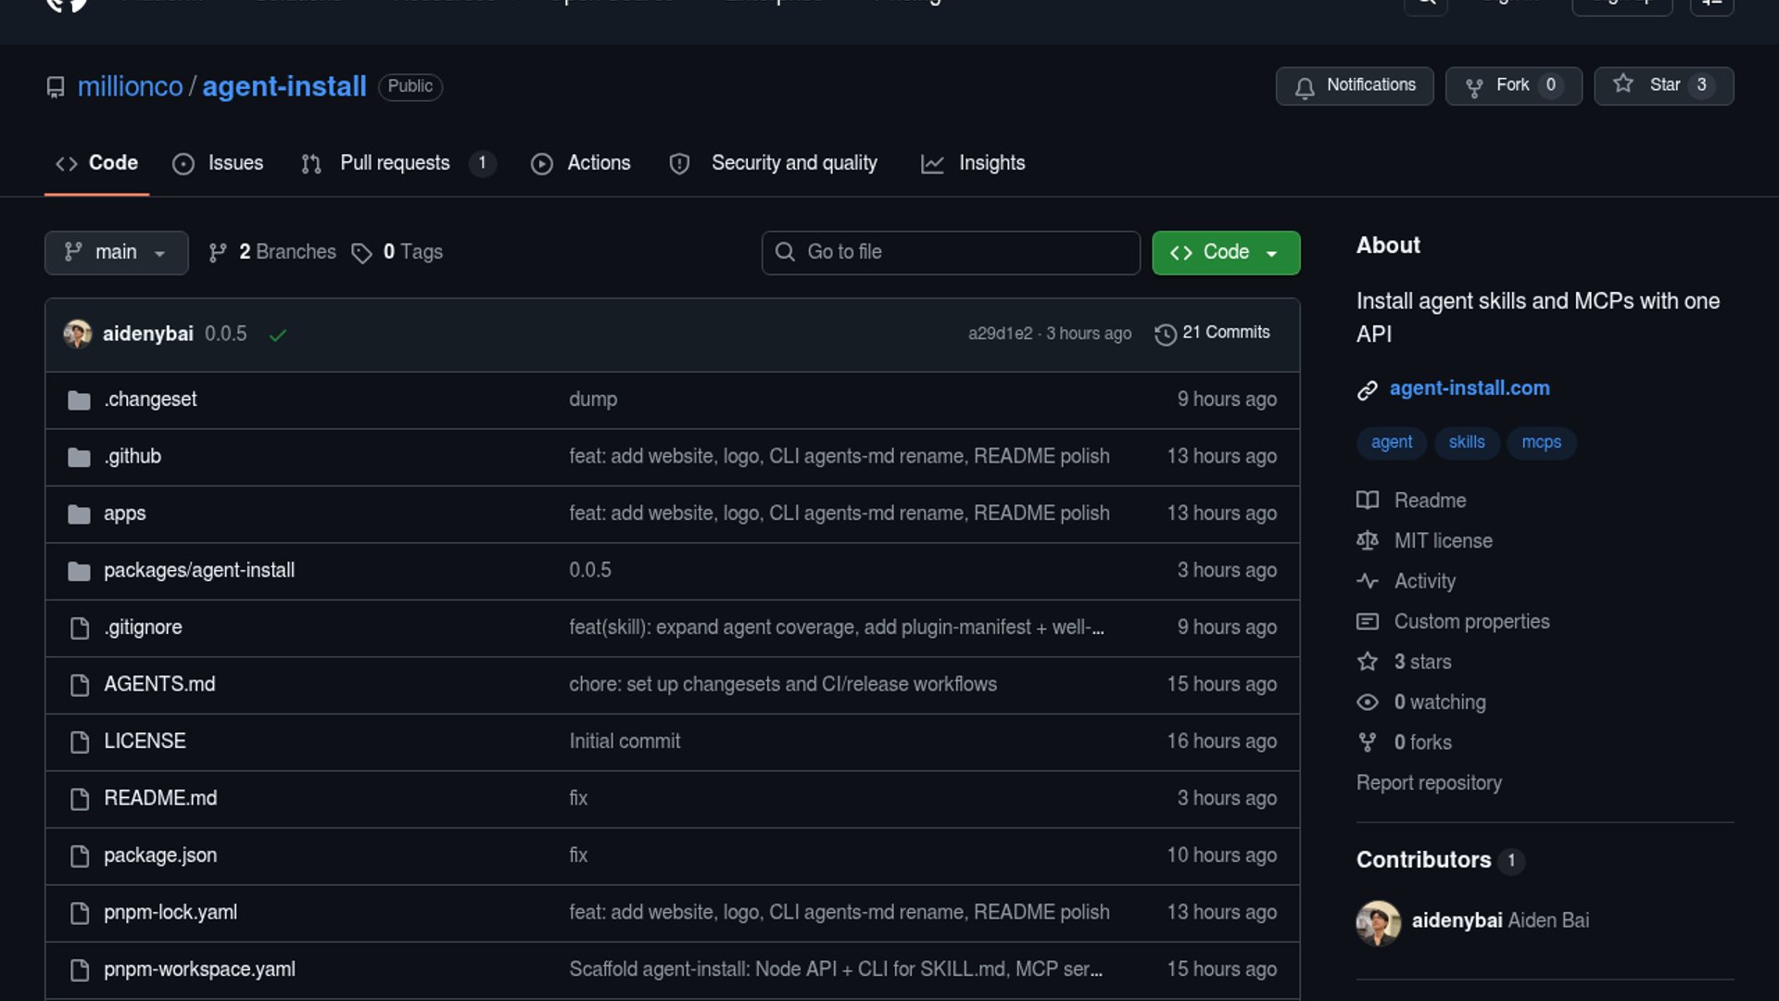Open the LICENSE file
This screenshot has height=1001, width=1779.
coord(145,741)
